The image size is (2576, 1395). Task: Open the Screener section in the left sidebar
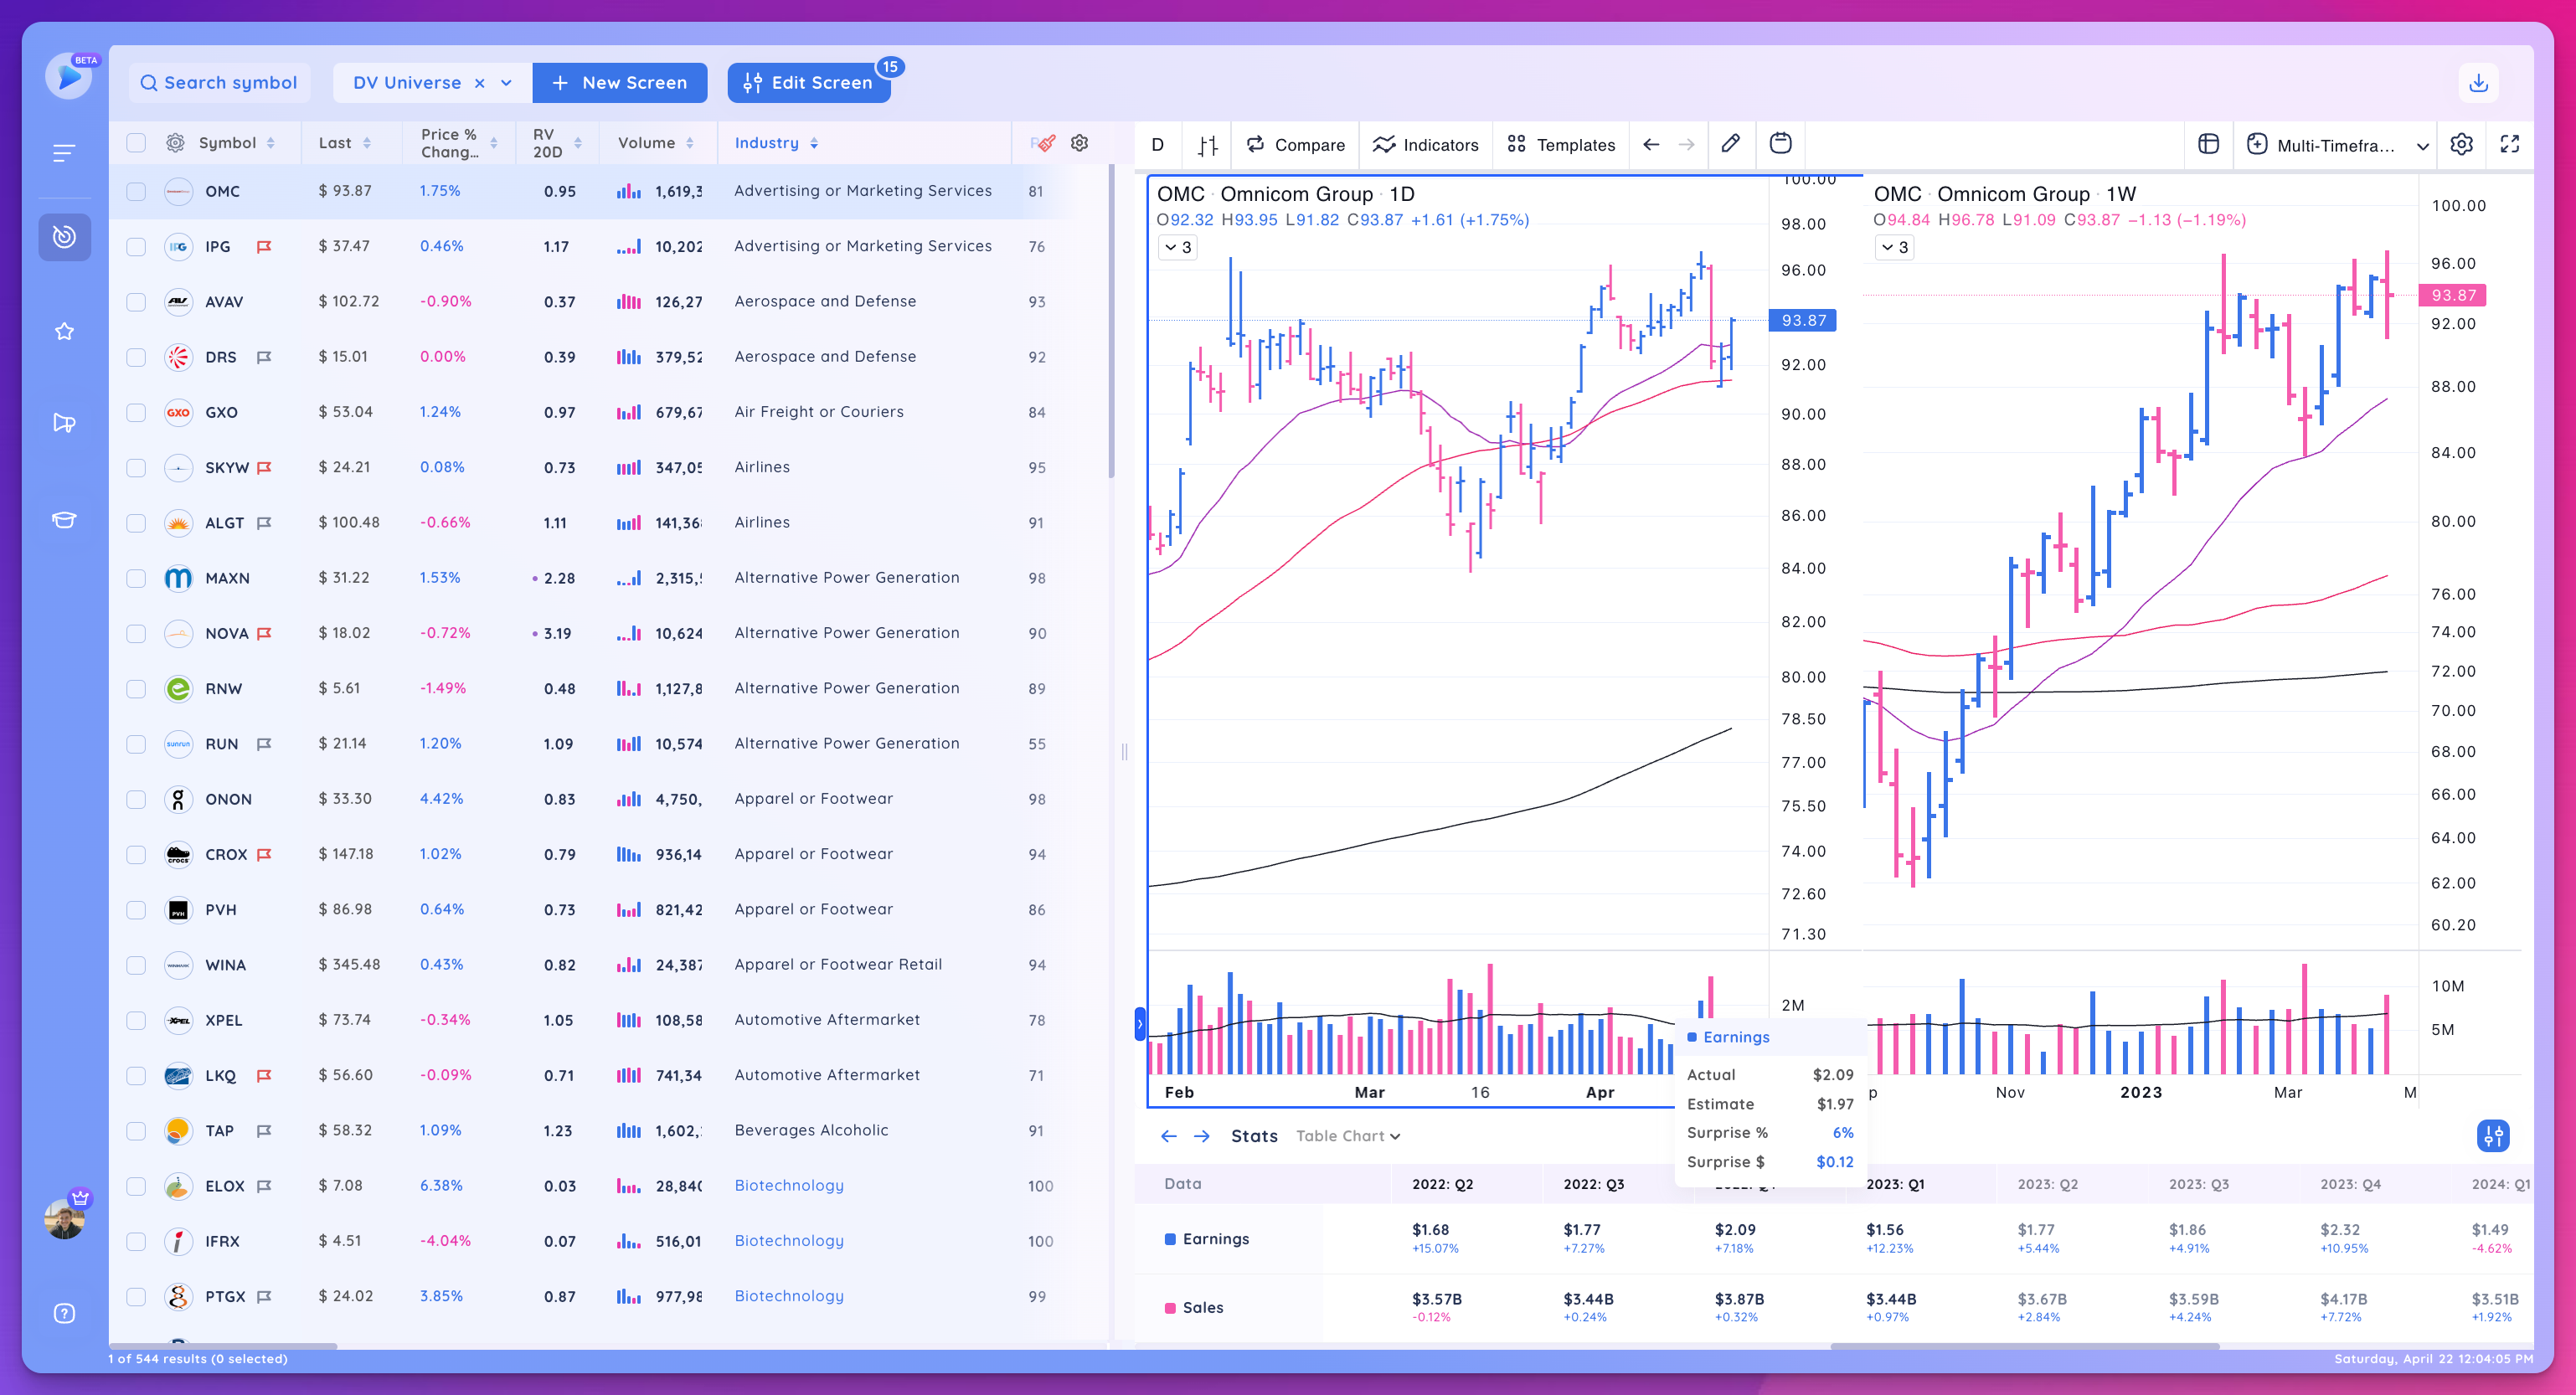point(65,237)
